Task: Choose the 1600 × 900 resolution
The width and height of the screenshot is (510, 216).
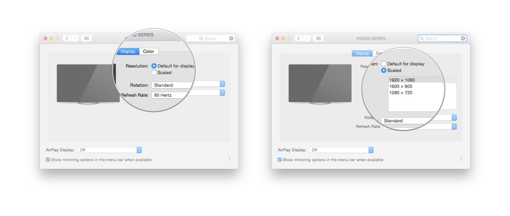Action: pyautogui.click(x=401, y=86)
